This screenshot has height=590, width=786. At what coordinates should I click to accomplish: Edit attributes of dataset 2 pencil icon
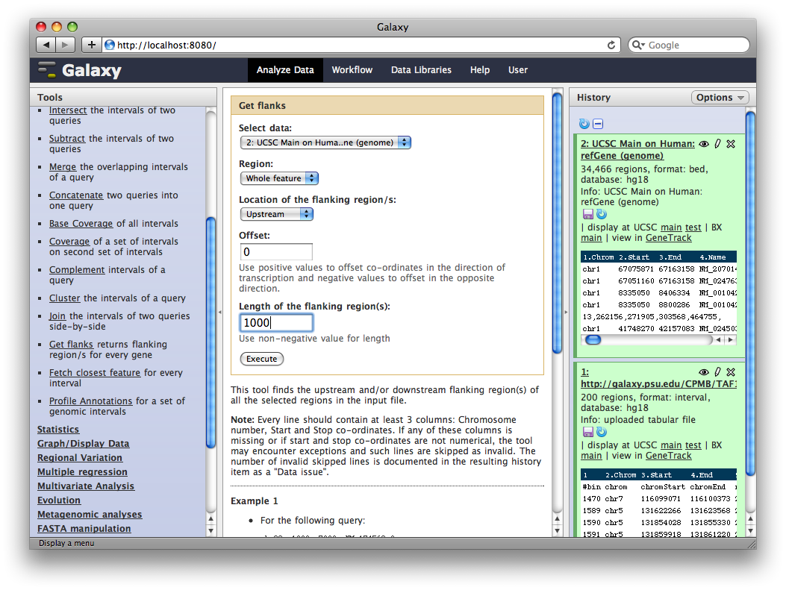(x=717, y=144)
